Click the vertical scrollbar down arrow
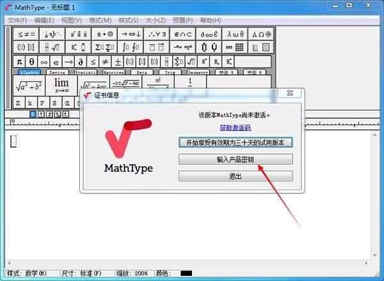Screen dimensions: 384x281 [375, 255]
